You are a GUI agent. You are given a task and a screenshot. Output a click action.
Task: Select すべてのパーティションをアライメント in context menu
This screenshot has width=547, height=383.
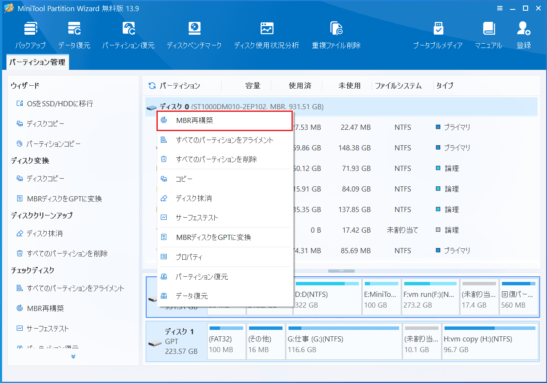coord(225,140)
